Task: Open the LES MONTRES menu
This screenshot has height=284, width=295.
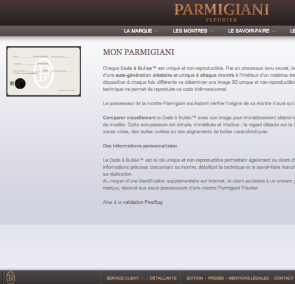Action: click(190, 31)
